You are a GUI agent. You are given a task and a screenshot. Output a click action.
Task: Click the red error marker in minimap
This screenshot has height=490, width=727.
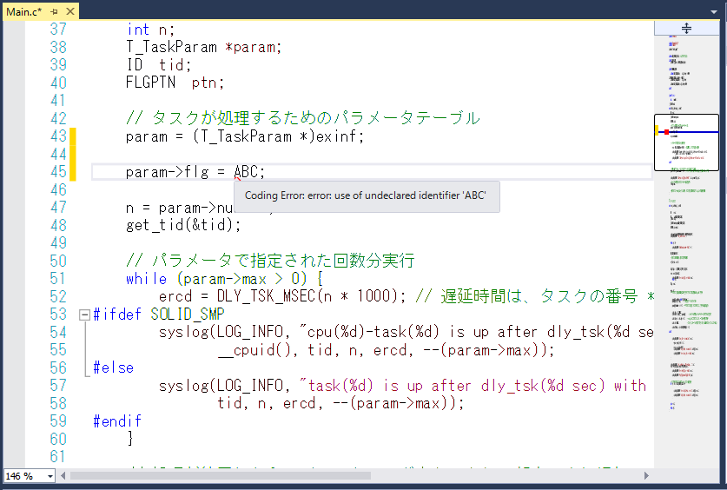point(666,132)
